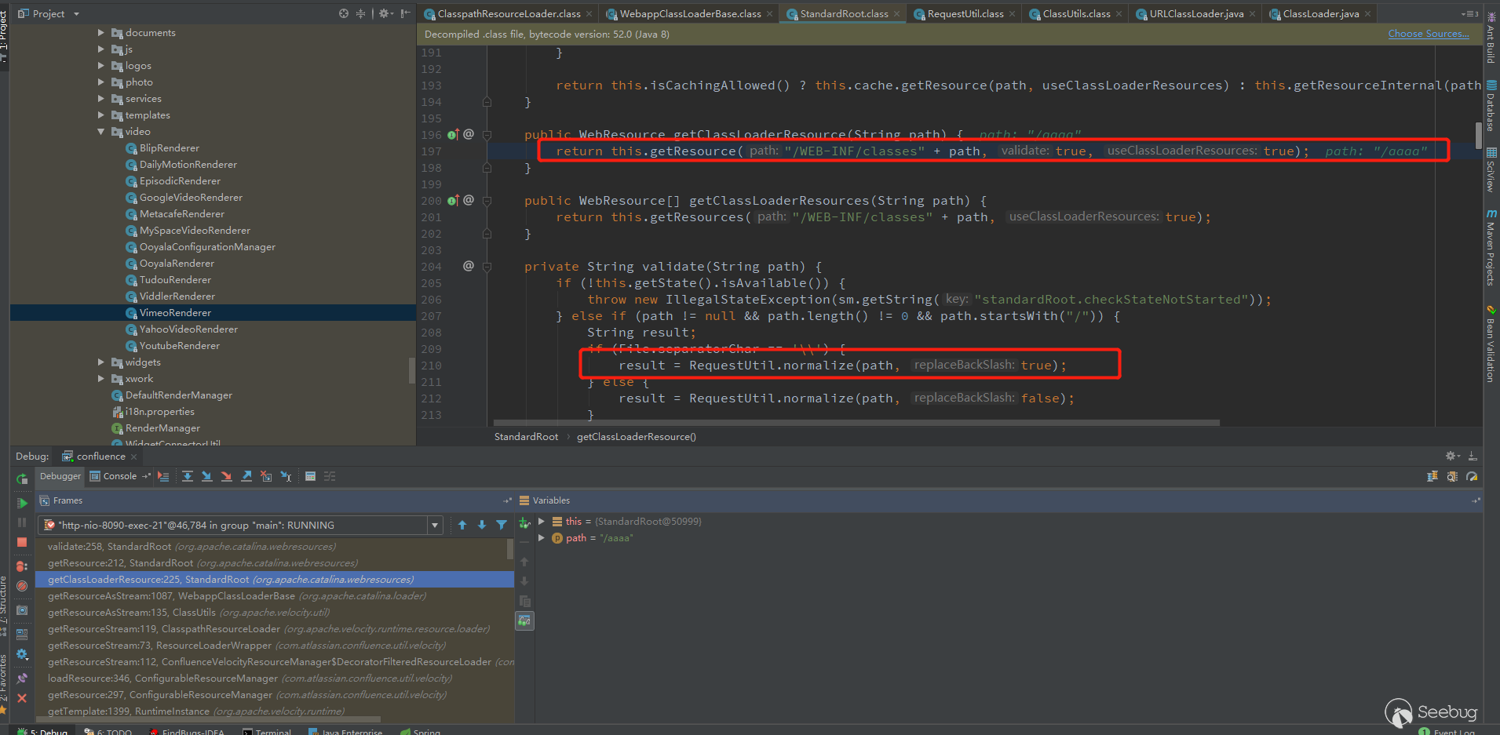Click the Step Over debugger icon
This screenshot has height=735, width=1500.
click(188, 476)
